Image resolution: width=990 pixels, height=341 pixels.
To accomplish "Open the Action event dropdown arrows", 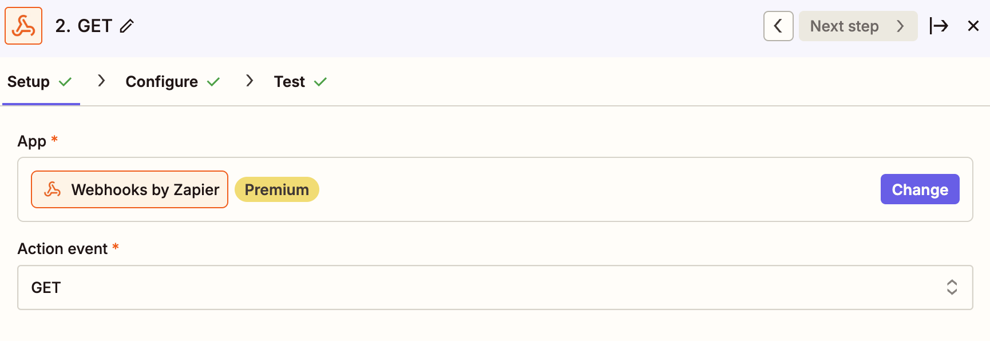I will click(952, 287).
